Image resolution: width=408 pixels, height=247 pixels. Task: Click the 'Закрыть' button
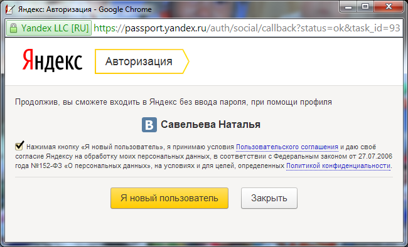[269, 198]
